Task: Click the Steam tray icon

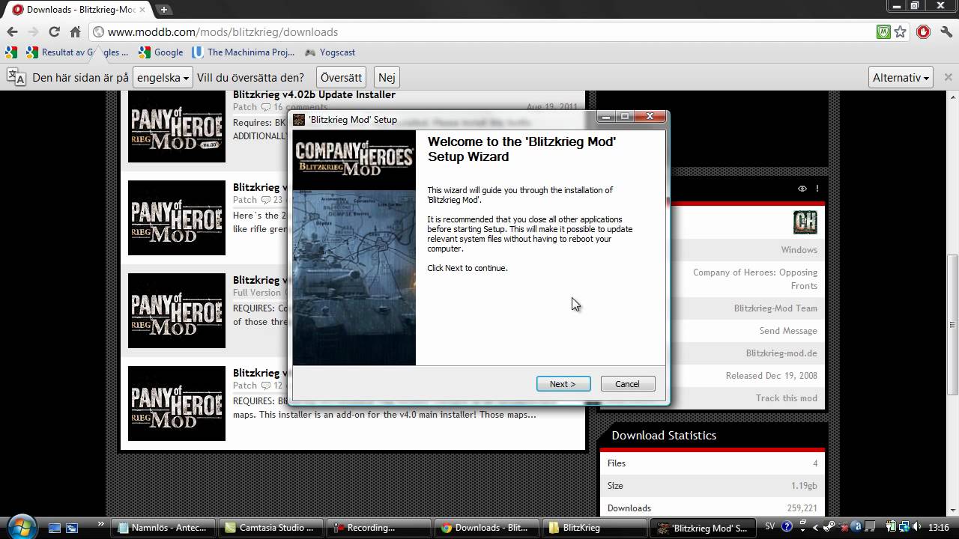Action: click(829, 526)
